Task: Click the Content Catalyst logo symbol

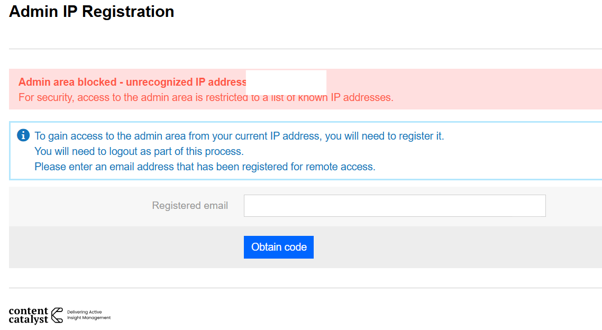Action: click(x=57, y=315)
